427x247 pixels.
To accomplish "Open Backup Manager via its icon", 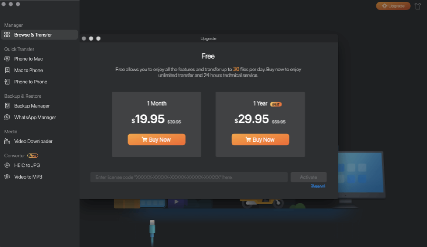I will tap(7, 106).
